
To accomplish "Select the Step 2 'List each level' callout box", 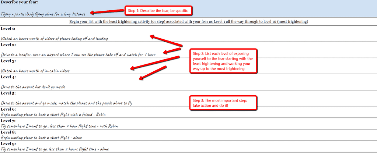I will tap(223, 61).
